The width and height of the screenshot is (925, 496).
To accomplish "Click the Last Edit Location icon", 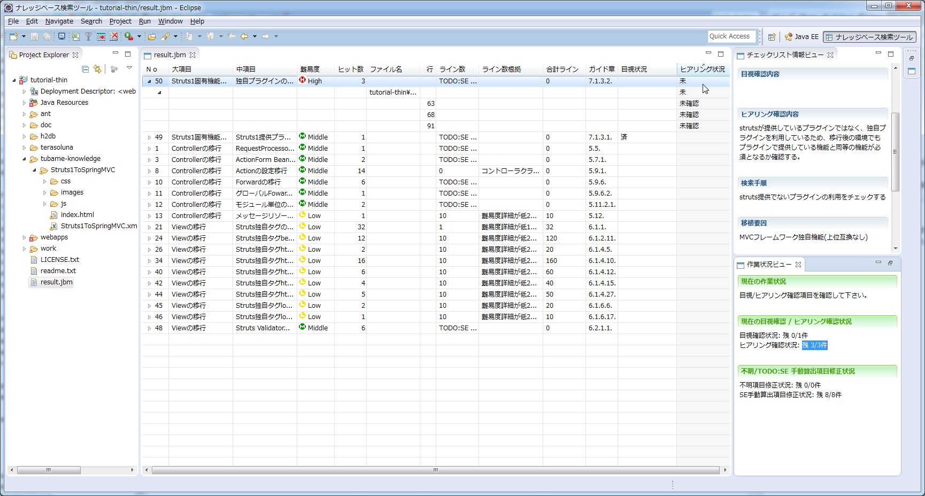I will [x=232, y=36].
